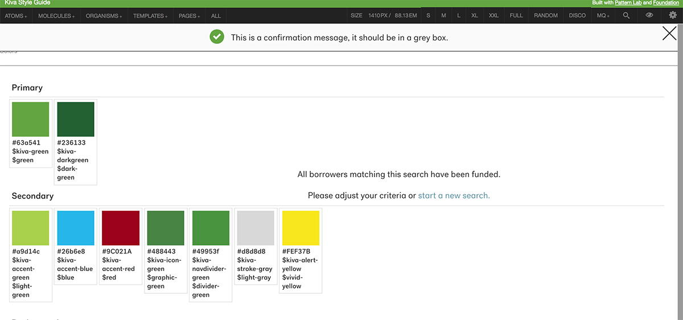
Task: Click the kiva-accent-blue color swatch
Action: 76,228
